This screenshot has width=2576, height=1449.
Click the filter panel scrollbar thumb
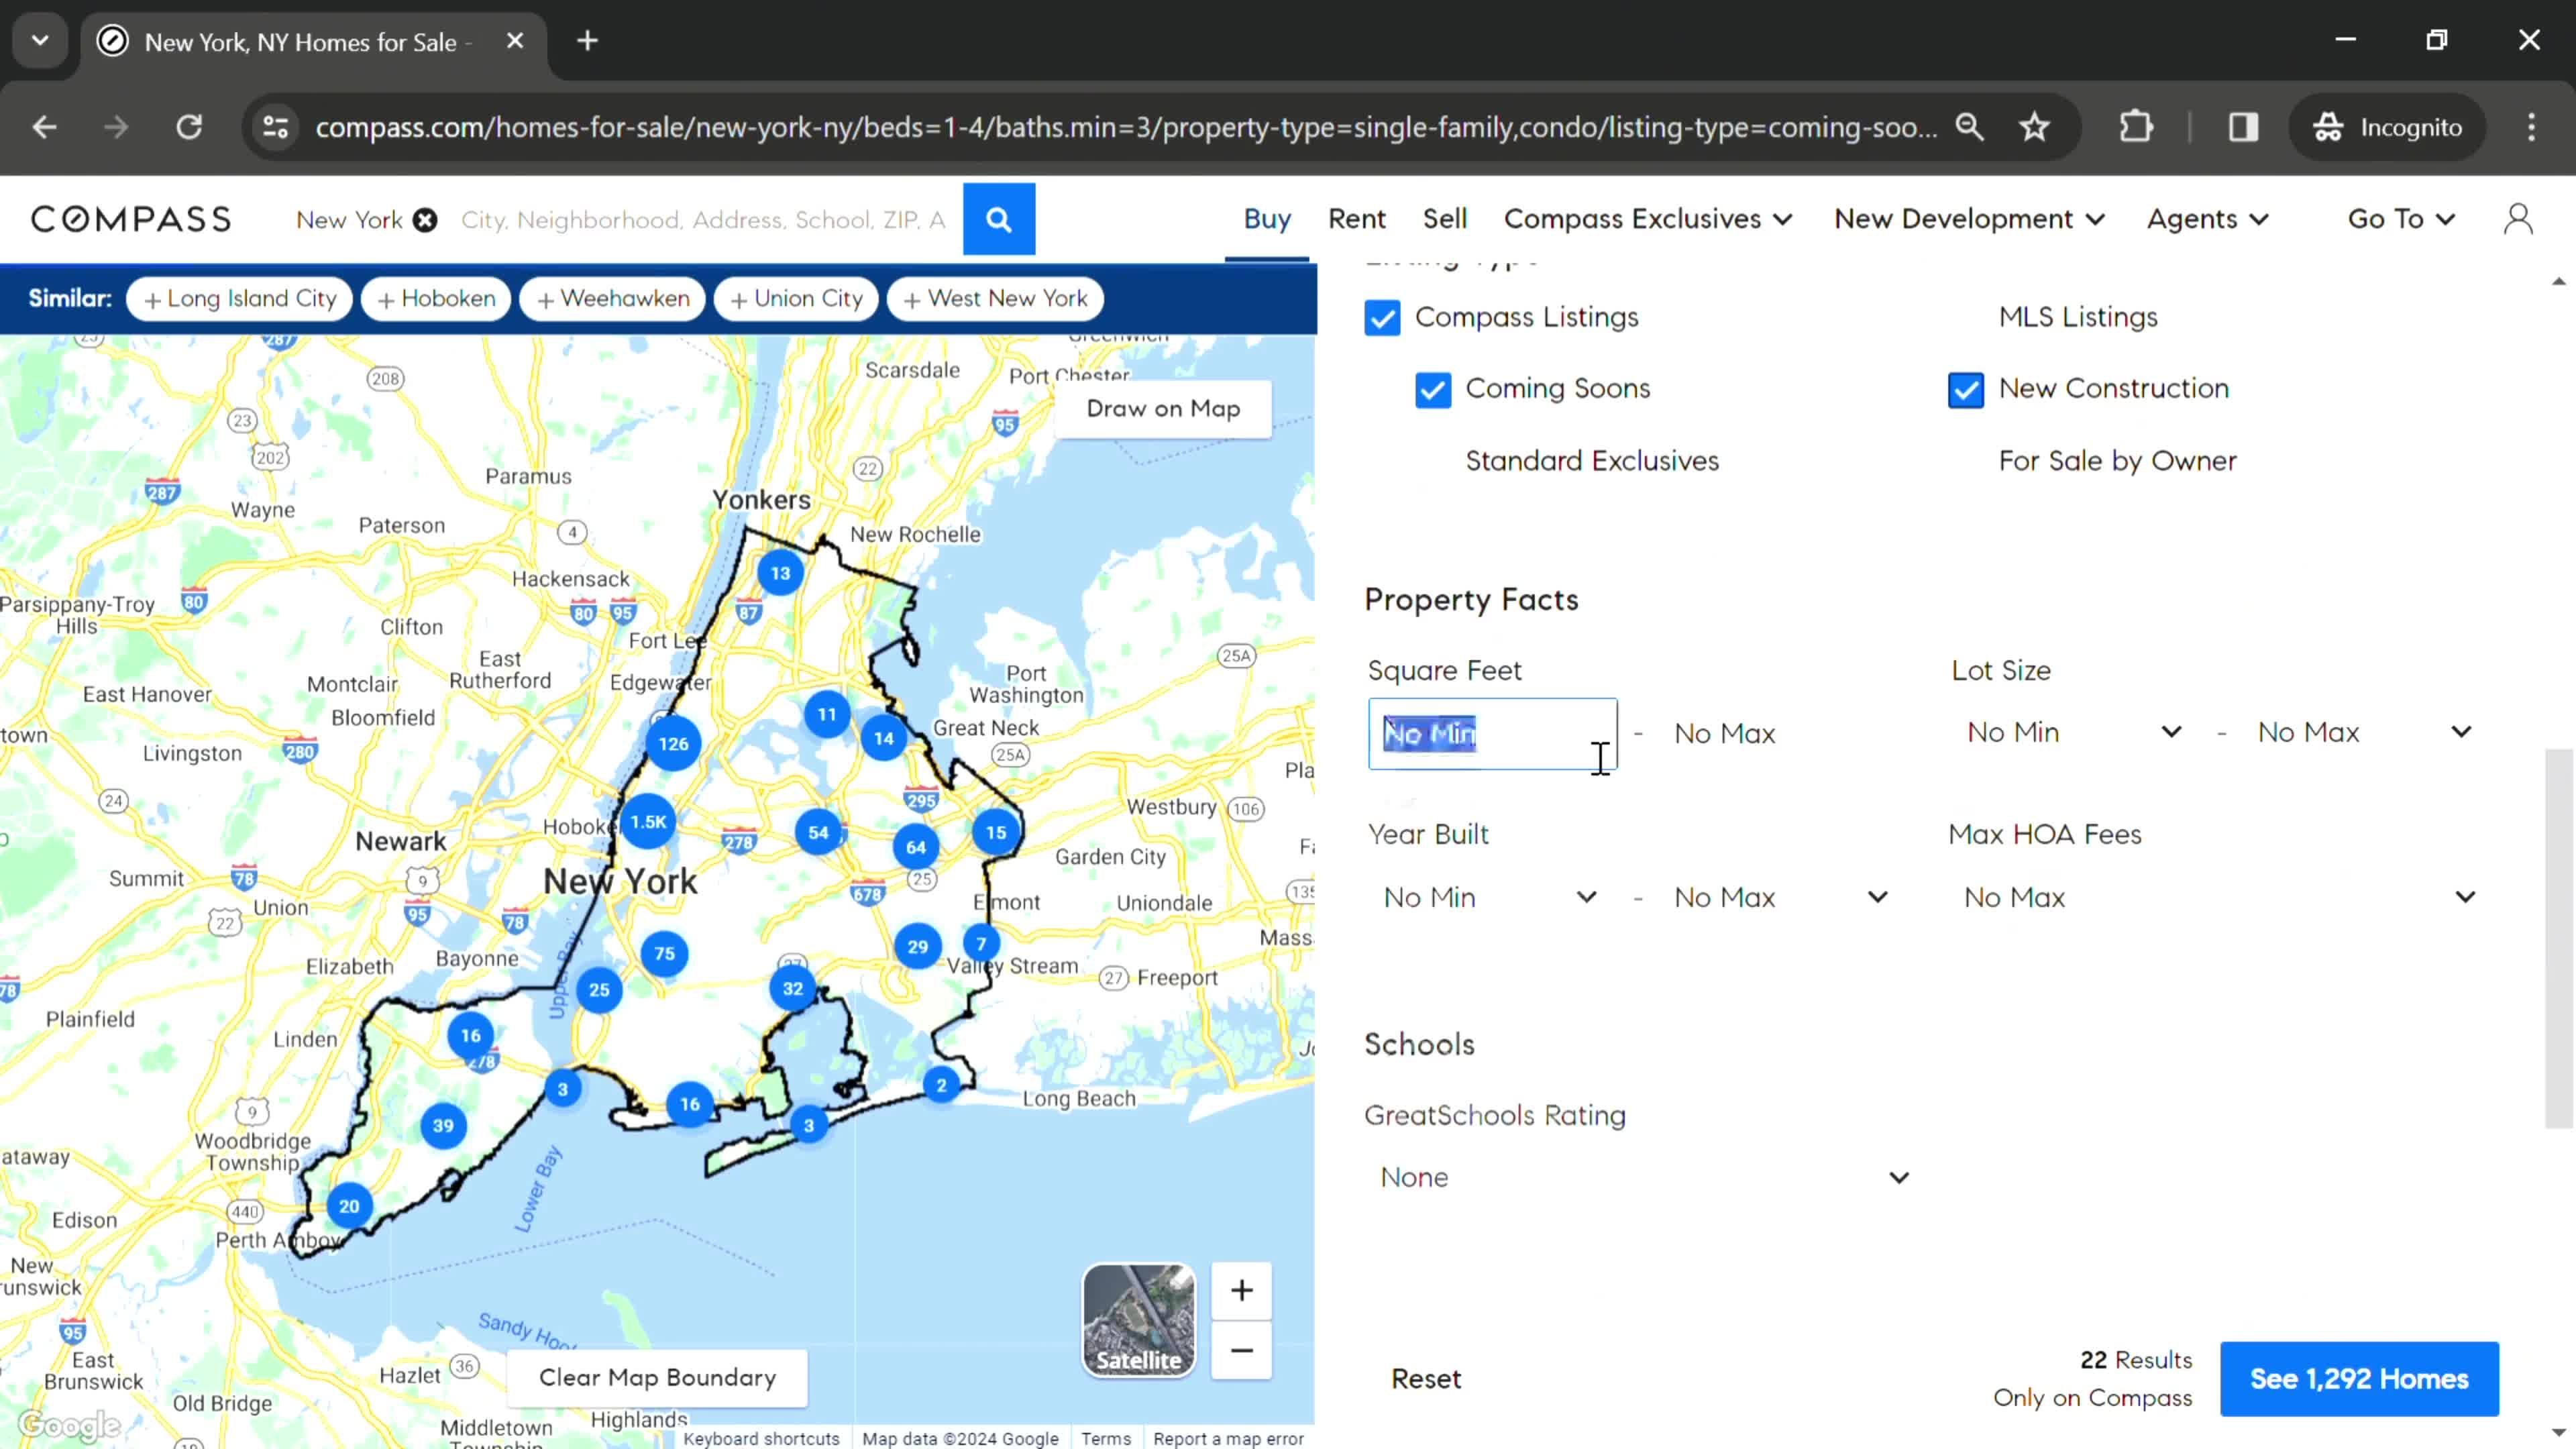point(2558,938)
